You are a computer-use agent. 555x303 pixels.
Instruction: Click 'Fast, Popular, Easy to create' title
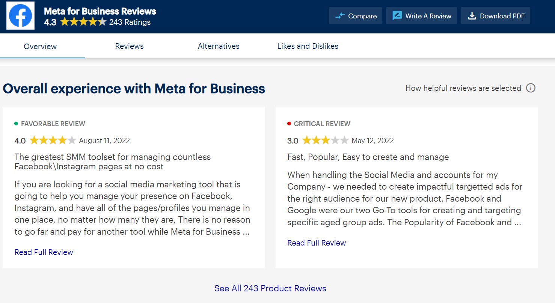pyautogui.click(x=368, y=157)
